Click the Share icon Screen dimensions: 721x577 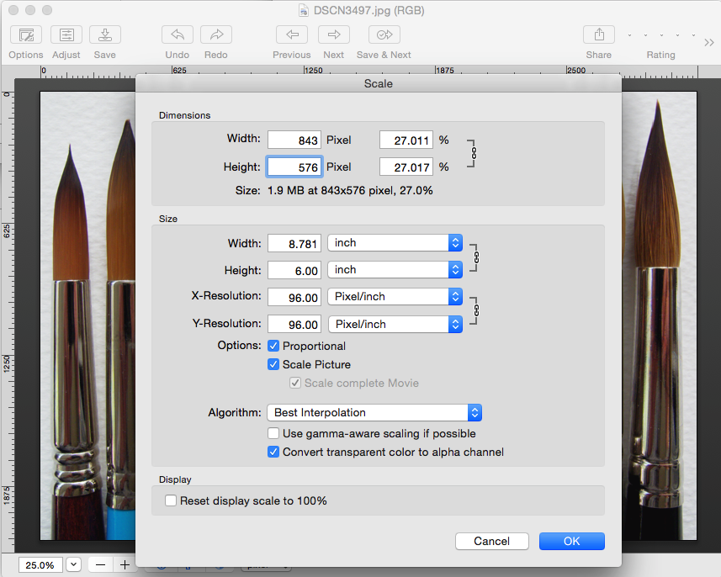pyautogui.click(x=599, y=35)
